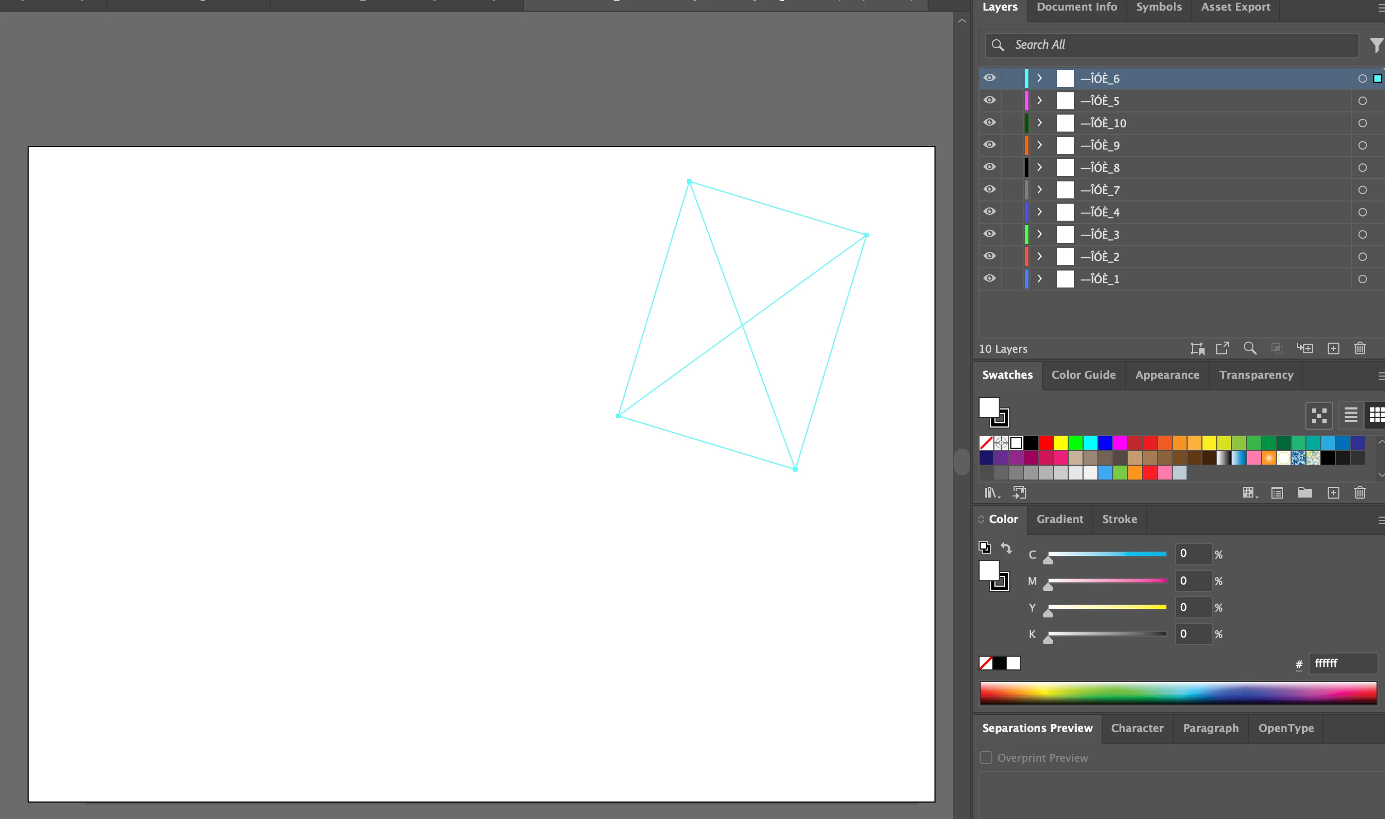The width and height of the screenshot is (1385, 819).
Task: Expand the layer ending in _8
Action: tap(1040, 167)
